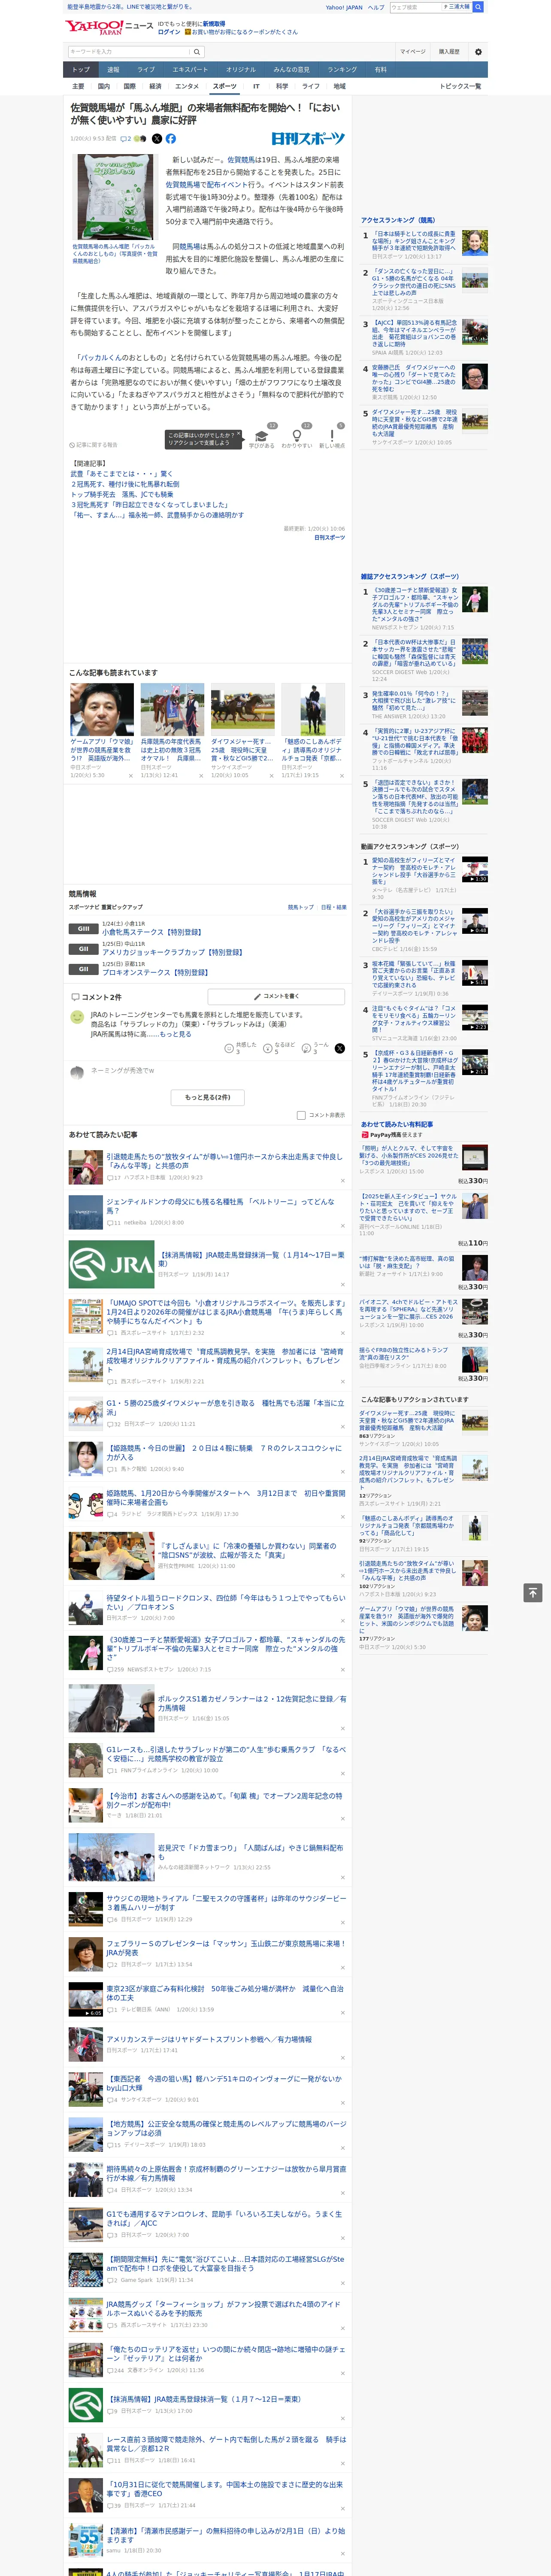551x2576 pixels.
Task: Click the JRA logo thumbnail for 抹消馬情報 1月14〜17日
Action: coord(111,1264)
